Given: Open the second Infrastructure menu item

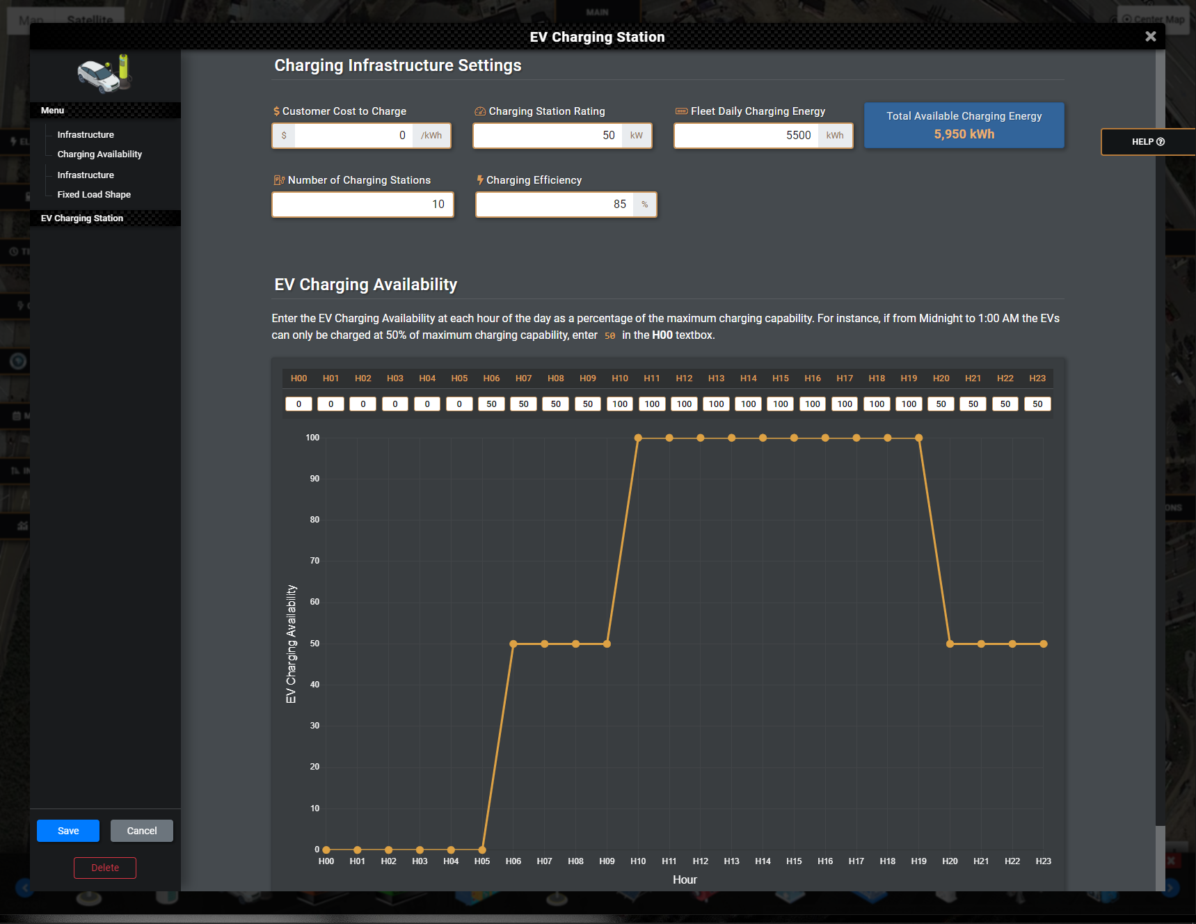Looking at the screenshot, I should (86, 175).
